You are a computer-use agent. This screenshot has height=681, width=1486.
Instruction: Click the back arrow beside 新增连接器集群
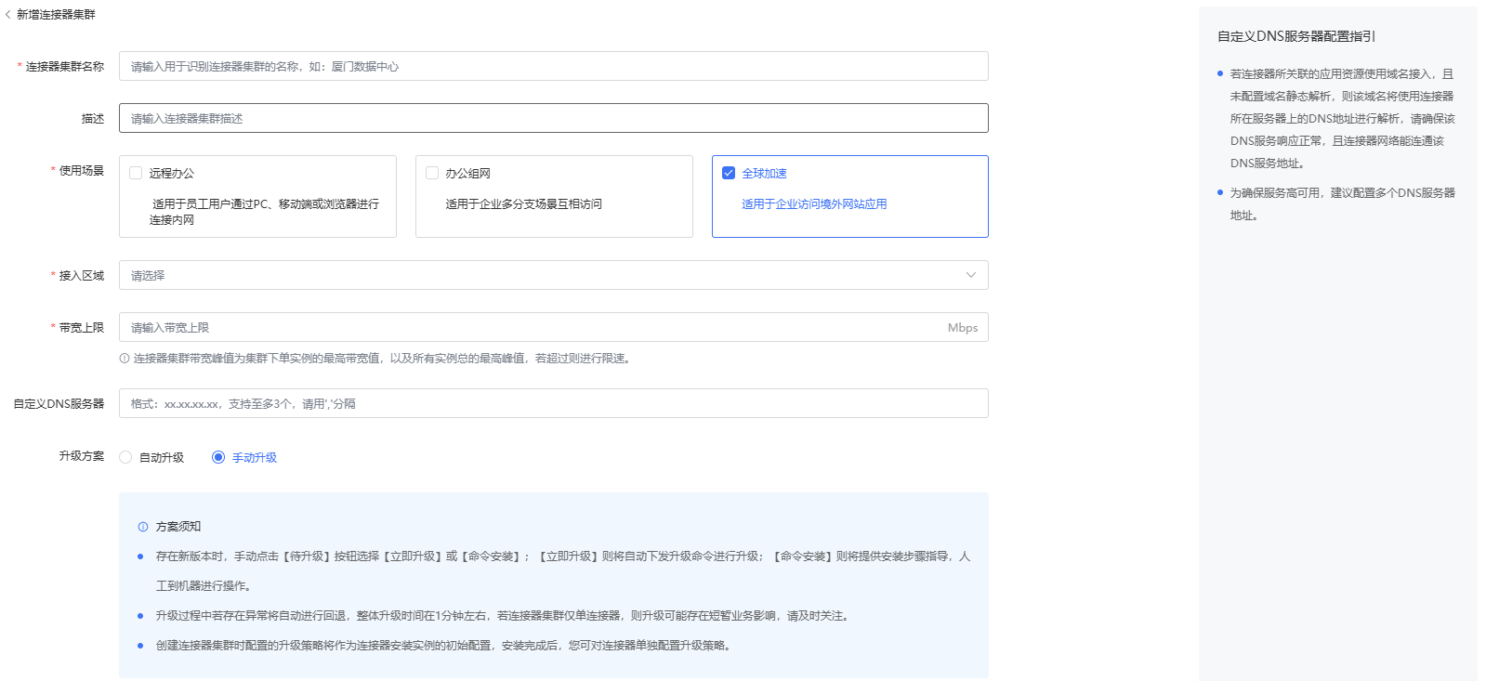click(x=8, y=15)
